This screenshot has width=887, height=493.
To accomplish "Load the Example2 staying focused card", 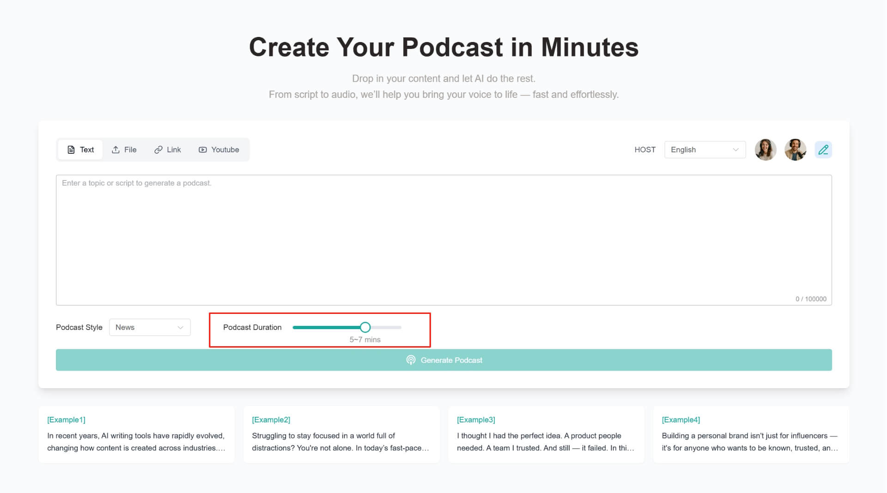I will [x=341, y=434].
